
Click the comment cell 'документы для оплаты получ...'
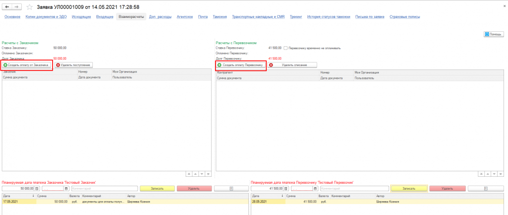(x=104, y=202)
